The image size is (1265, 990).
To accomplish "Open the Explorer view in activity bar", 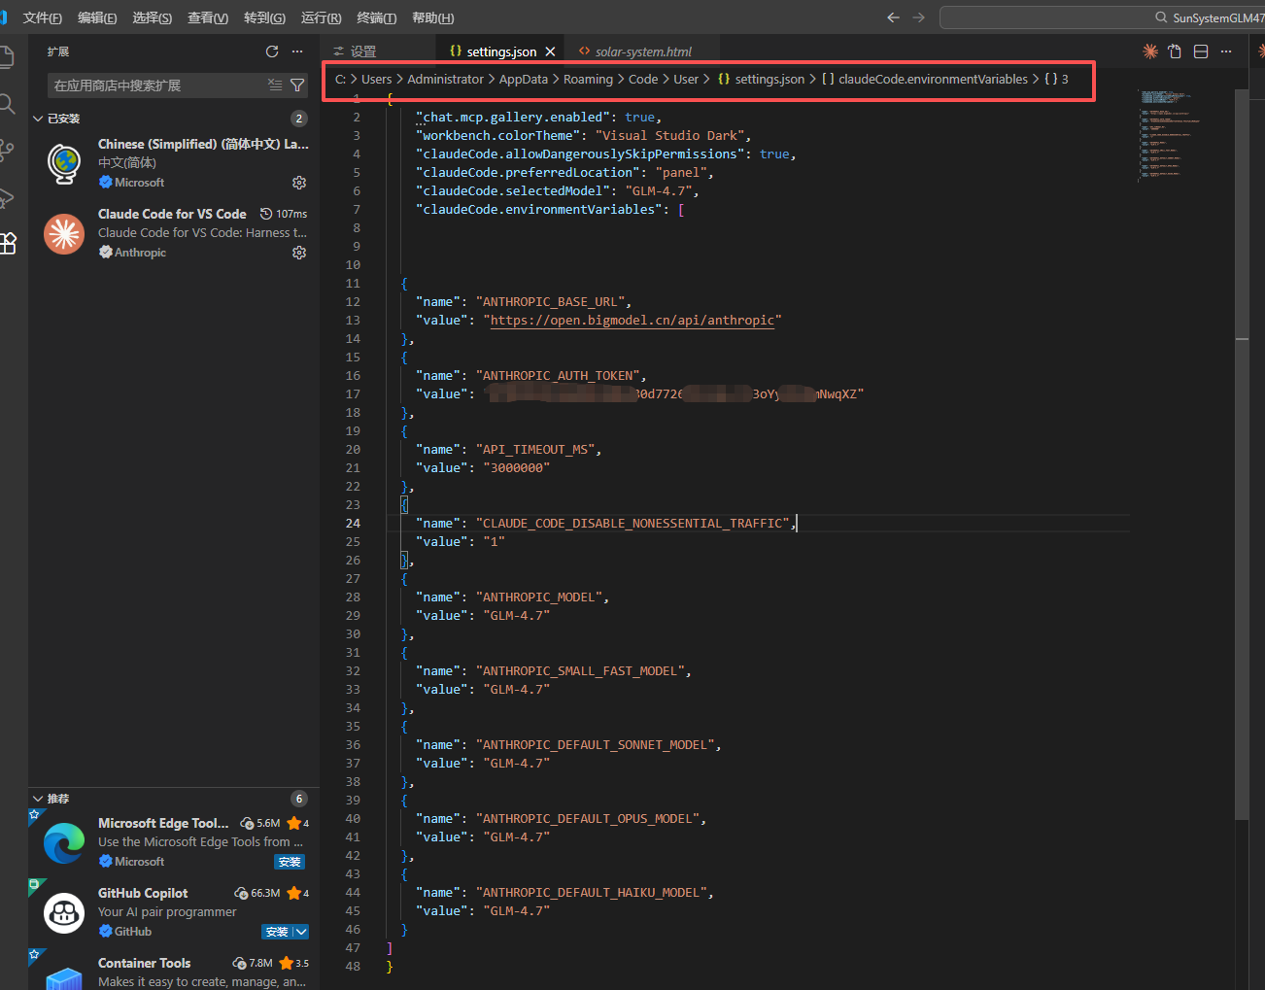I will [x=5, y=57].
